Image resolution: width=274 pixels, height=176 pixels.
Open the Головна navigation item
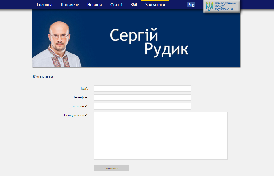[45, 5]
